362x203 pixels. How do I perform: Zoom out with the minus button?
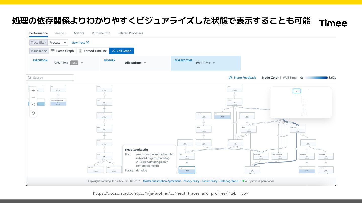click(33, 97)
